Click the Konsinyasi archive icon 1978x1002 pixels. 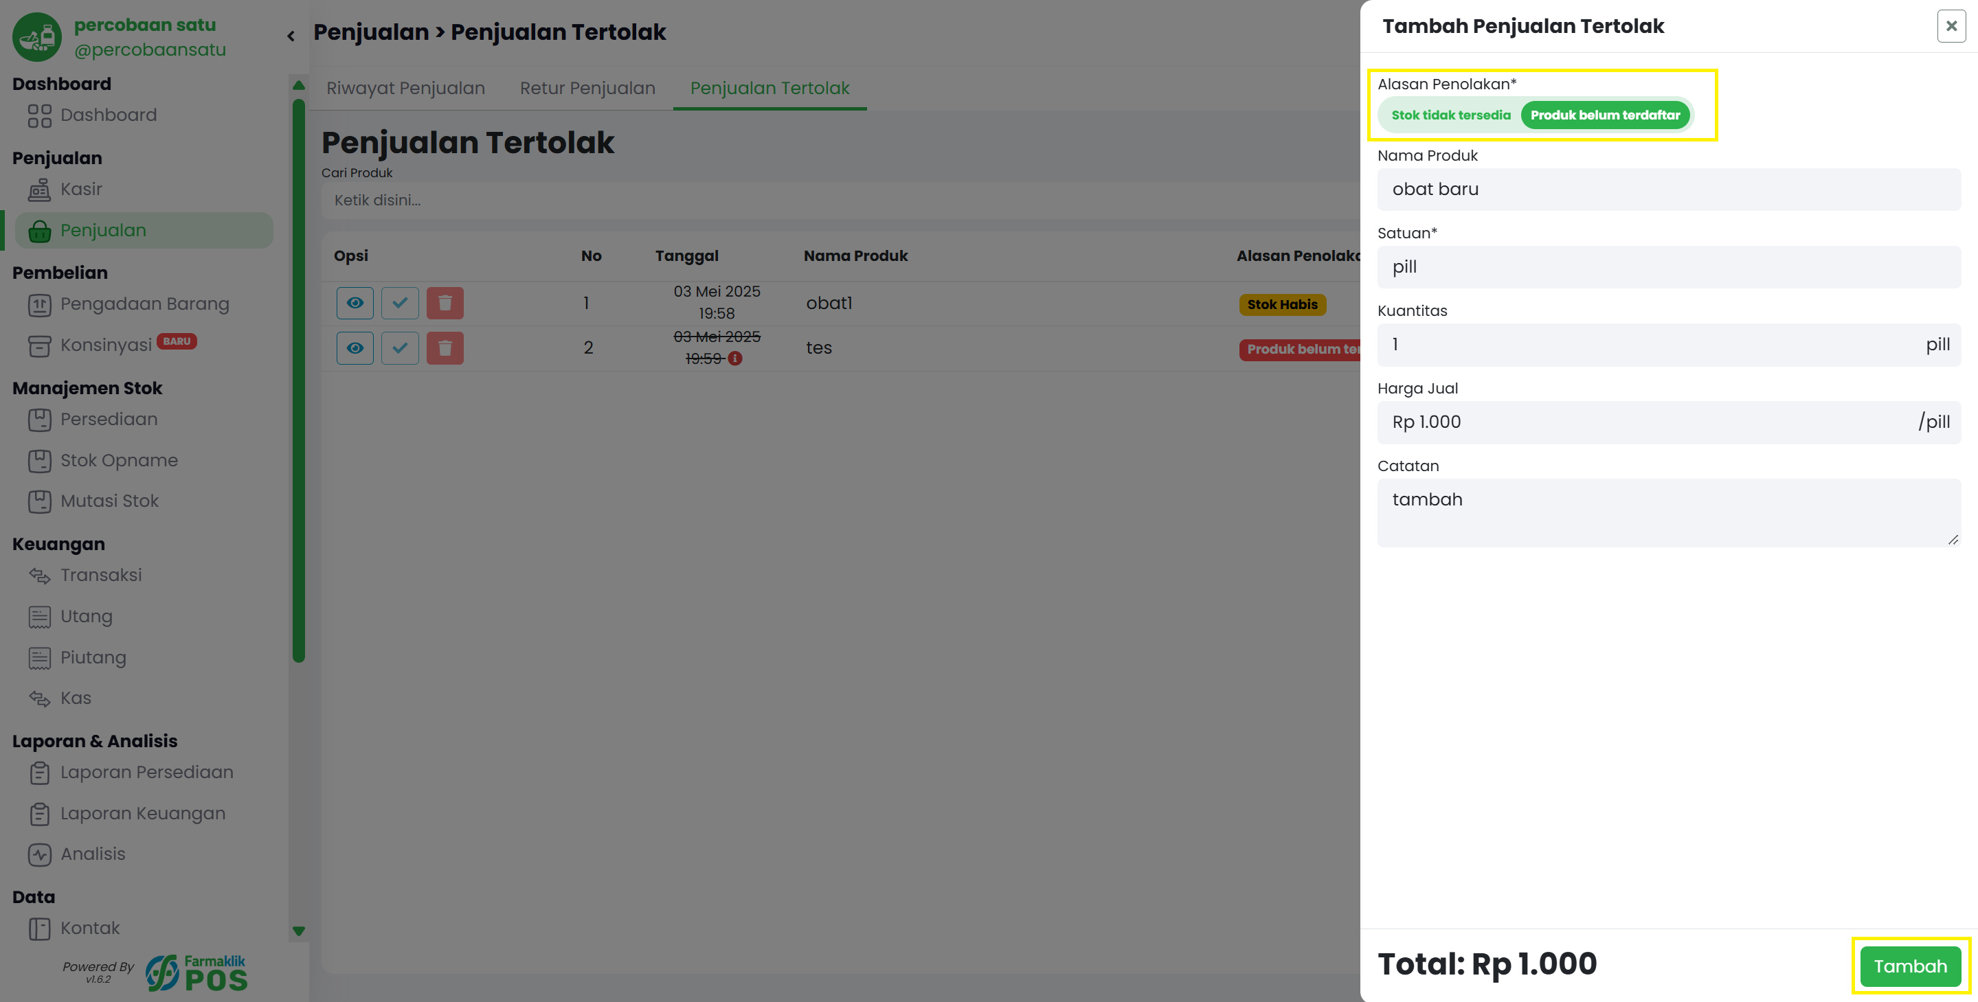(x=39, y=345)
